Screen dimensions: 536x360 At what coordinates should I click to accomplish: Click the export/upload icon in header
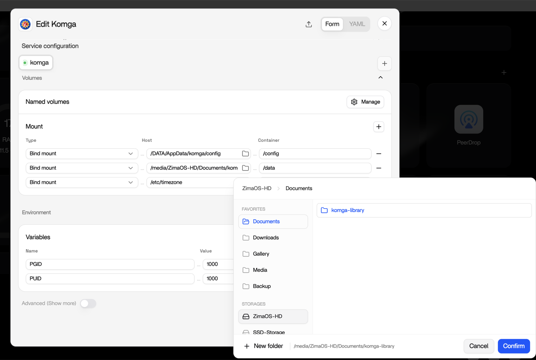(309, 24)
